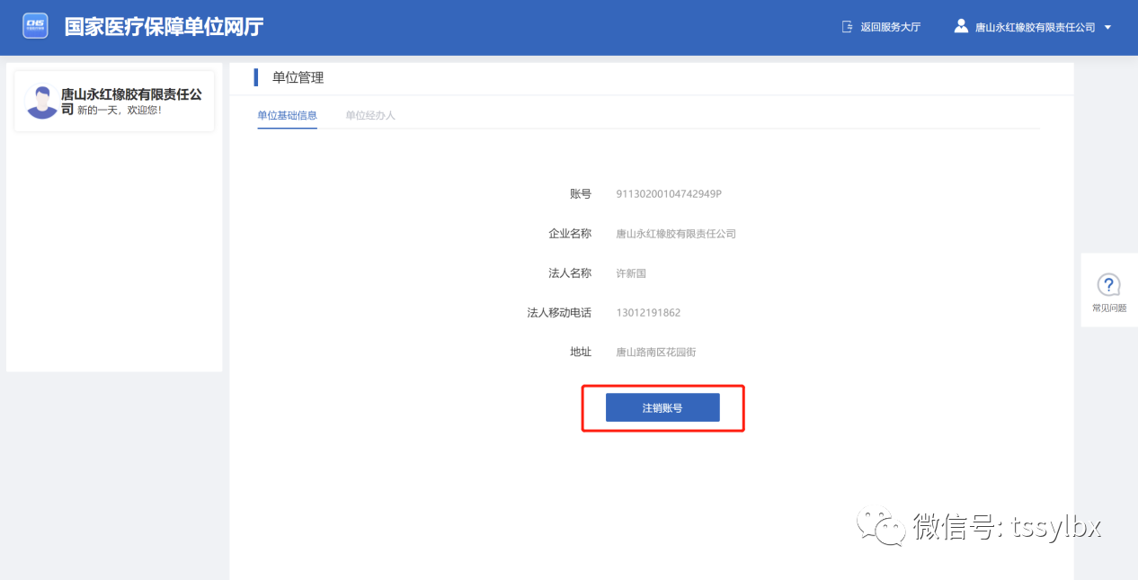1138x580 pixels.
Task: Click the user profile icon in header
Action: click(961, 26)
